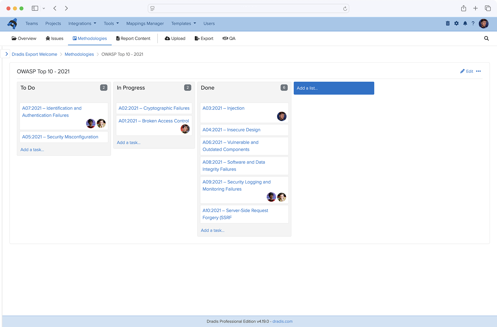Click the Dradis logo
497x327 pixels.
(x=13, y=23)
